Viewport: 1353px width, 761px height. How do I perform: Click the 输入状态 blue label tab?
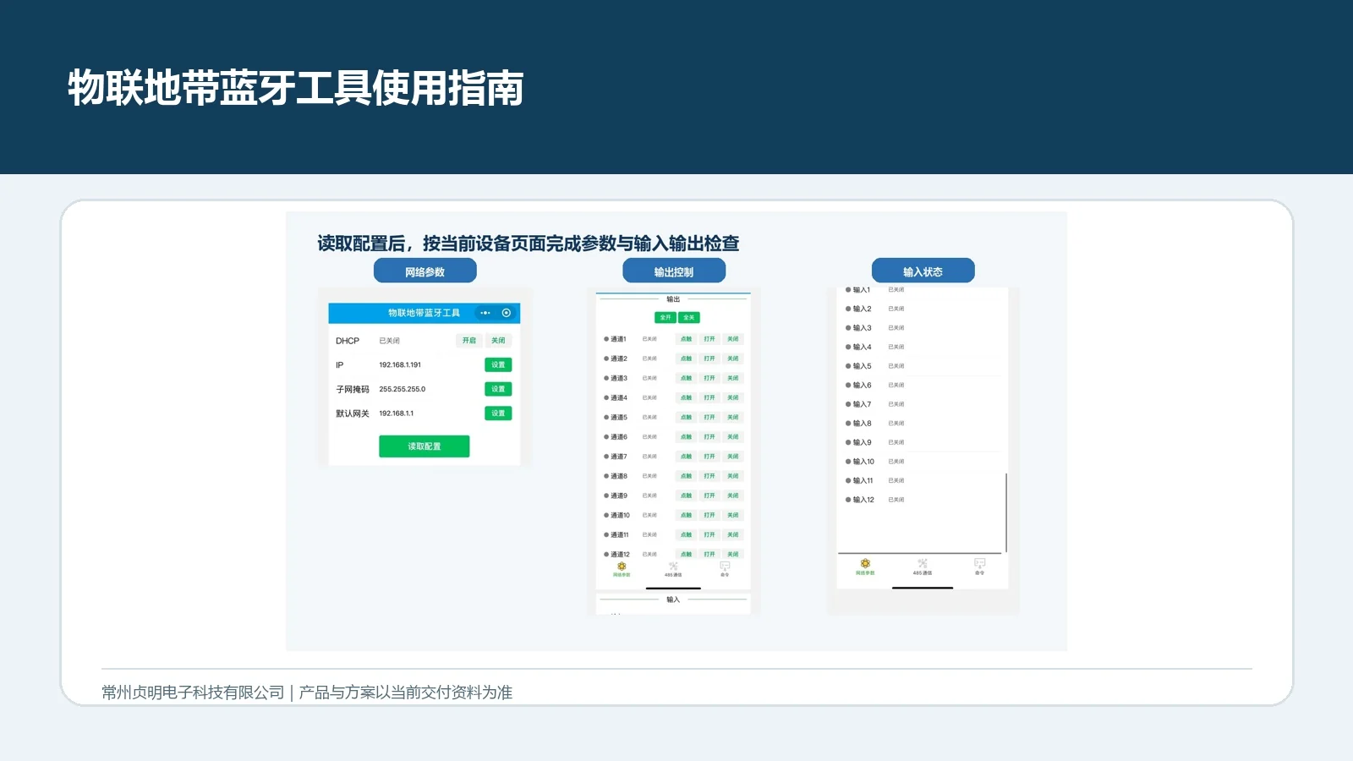(923, 271)
